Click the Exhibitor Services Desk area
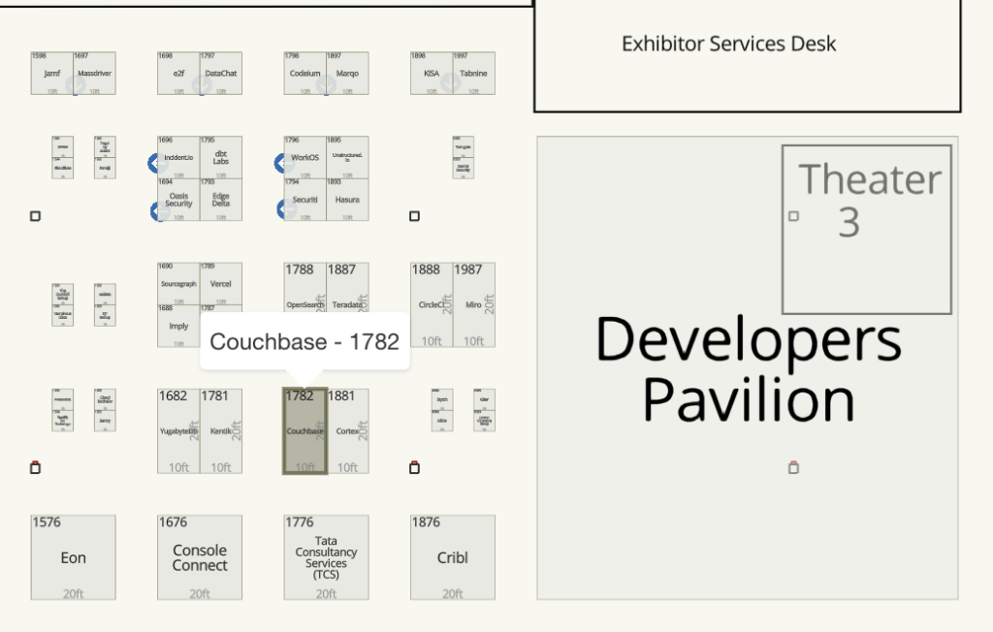 748,55
